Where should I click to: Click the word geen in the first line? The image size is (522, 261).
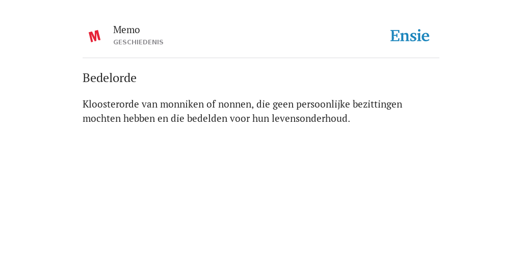tap(283, 105)
